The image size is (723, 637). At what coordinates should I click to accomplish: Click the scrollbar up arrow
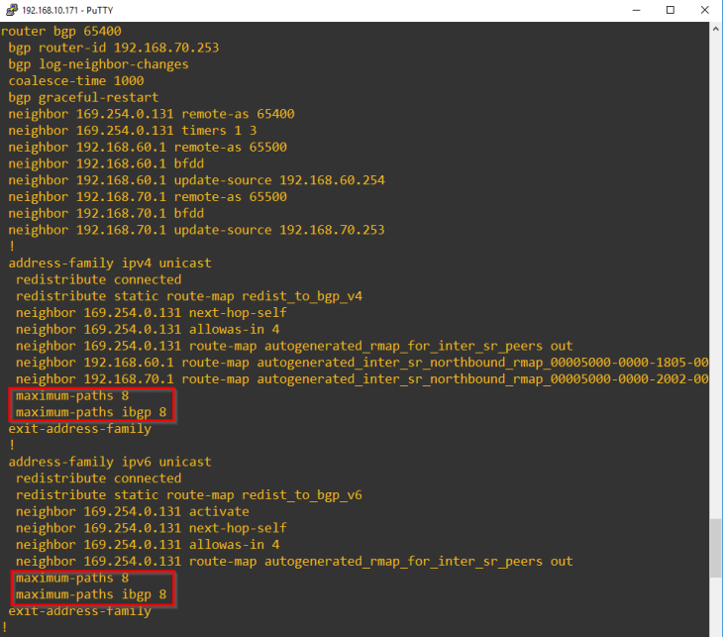(715, 30)
